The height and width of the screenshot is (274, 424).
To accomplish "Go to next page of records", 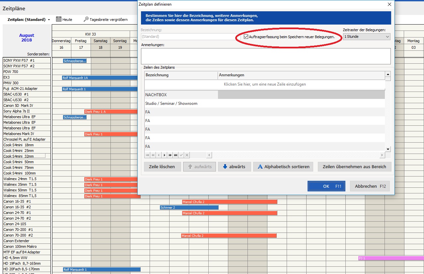I will pyautogui.click(x=170, y=155).
